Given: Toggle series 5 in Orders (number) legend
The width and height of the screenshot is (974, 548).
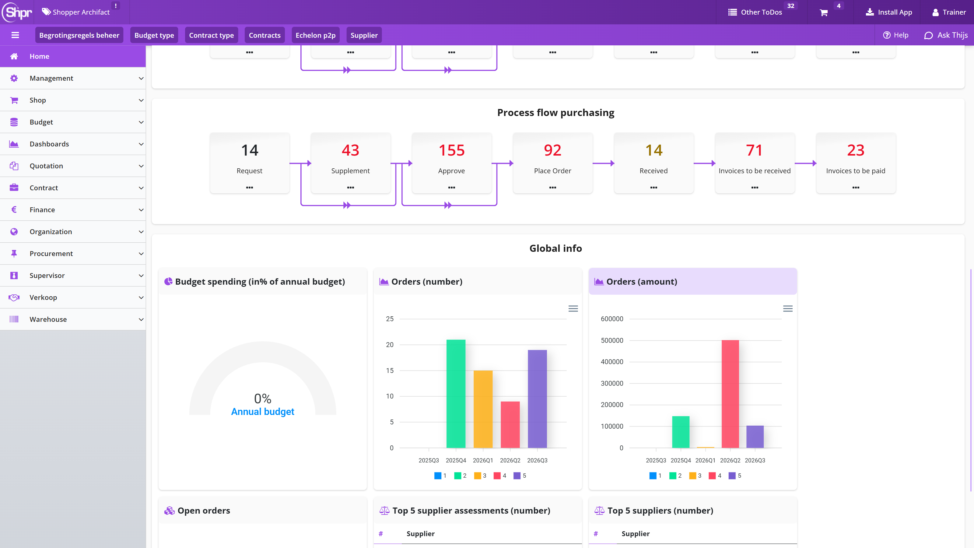Looking at the screenshot, I should (x=520, y=476).
